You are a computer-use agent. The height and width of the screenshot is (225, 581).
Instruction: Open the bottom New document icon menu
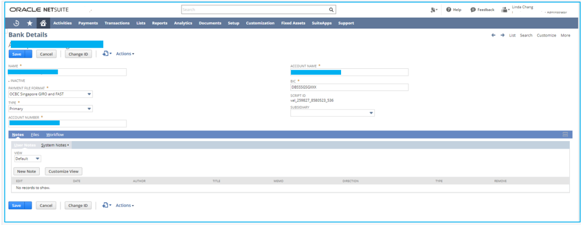pyautogui.click(x=107, y=205)
